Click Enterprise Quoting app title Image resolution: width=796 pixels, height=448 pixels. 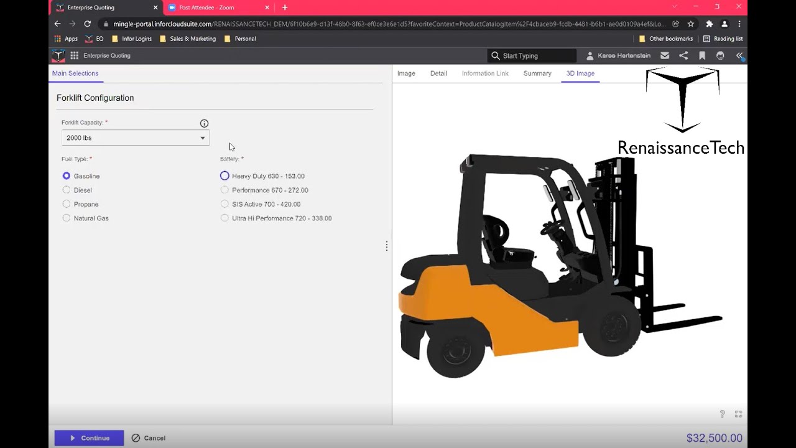click(107, 56)
